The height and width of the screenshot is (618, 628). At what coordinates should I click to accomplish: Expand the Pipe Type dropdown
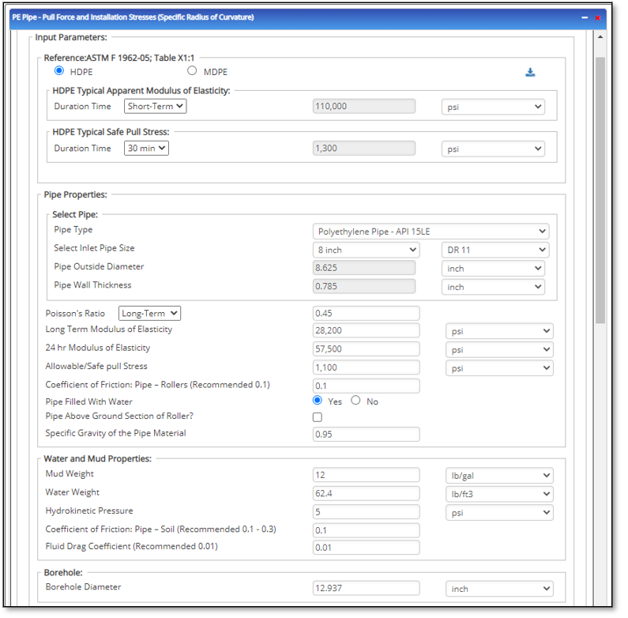431,232
